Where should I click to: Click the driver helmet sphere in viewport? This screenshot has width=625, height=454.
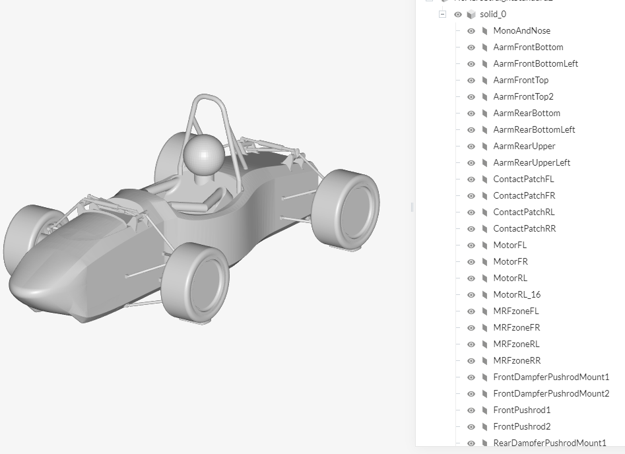click(204, 154)
